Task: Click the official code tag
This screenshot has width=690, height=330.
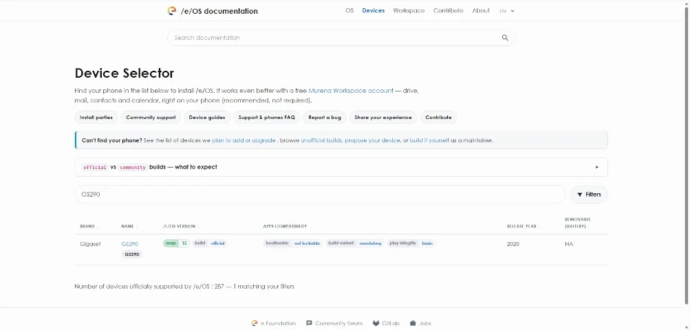Action: [x=95, y=167]
